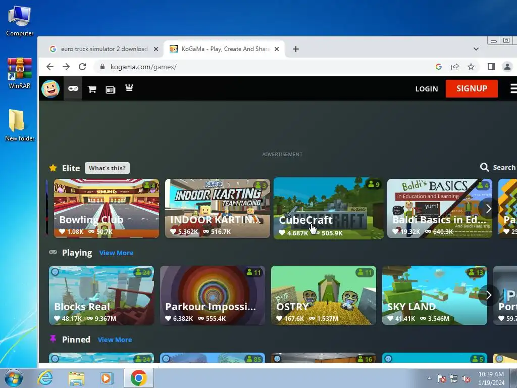Click the Chrome taskbar icon

pos(139,378)
